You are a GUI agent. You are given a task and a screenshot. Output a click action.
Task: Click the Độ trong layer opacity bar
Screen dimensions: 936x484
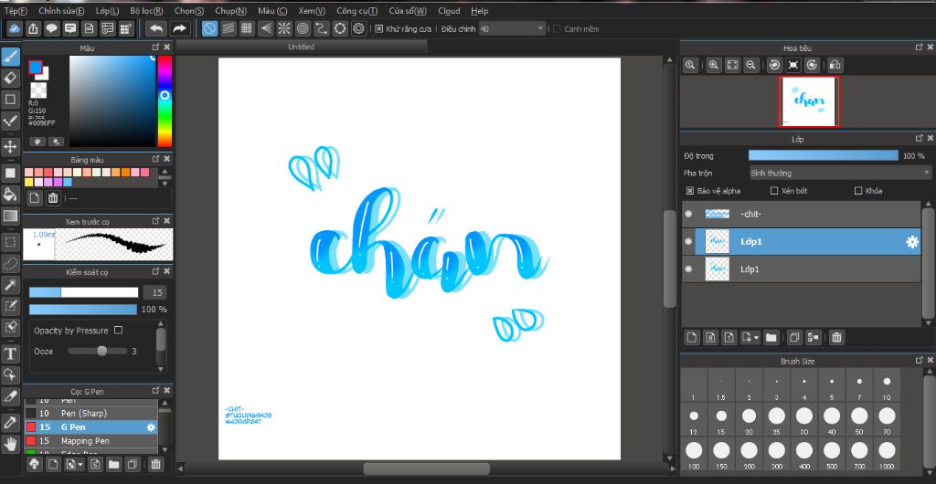(824, 155)
